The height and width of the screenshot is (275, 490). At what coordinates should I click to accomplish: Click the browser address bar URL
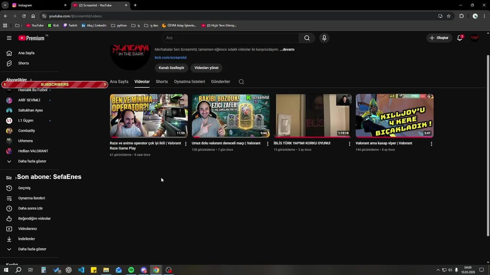pos(75,16)
